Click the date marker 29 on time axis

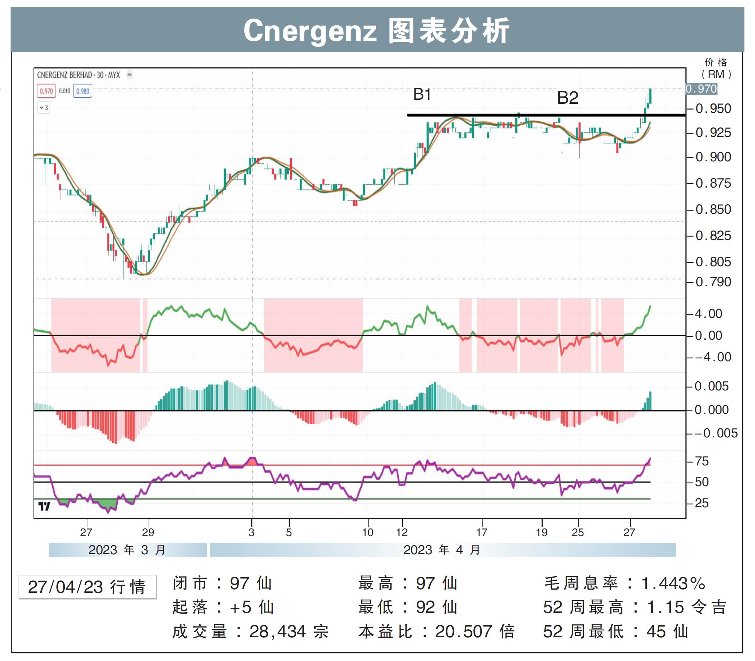(x=148, y=532)
